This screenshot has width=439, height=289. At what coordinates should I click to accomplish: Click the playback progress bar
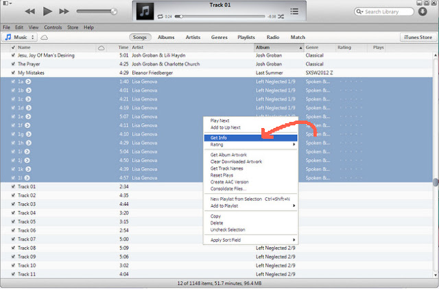219,16
